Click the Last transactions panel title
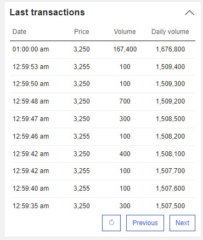This screenshot has height=240, width=203. click(x=47, y=13)
